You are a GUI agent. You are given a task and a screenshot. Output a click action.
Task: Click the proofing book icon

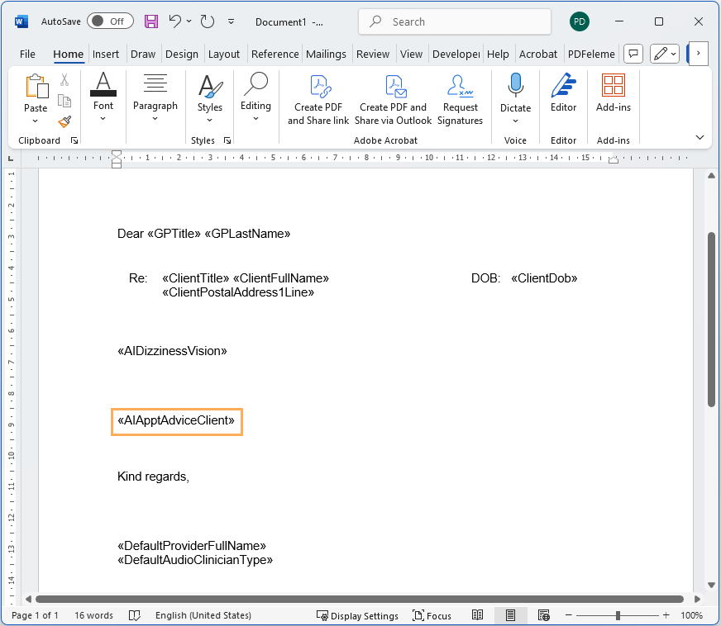[x=134, y=615]
